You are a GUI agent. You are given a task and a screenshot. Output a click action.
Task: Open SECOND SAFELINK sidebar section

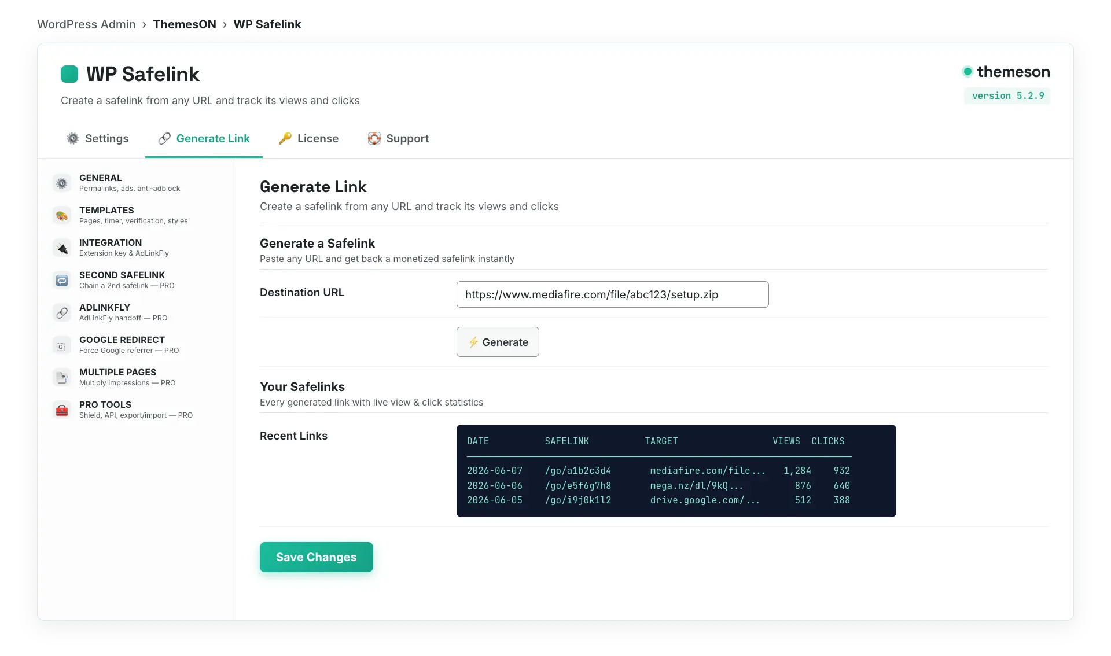point(135,280)
